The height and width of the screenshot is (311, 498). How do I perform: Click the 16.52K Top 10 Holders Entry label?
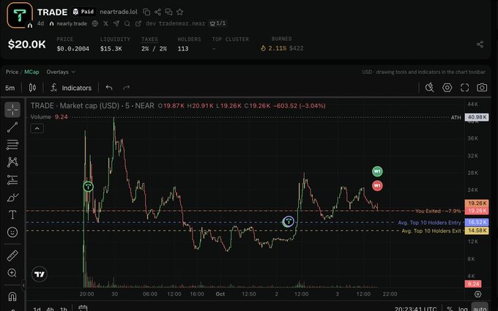pyautogui.click(x=477, y=222)
